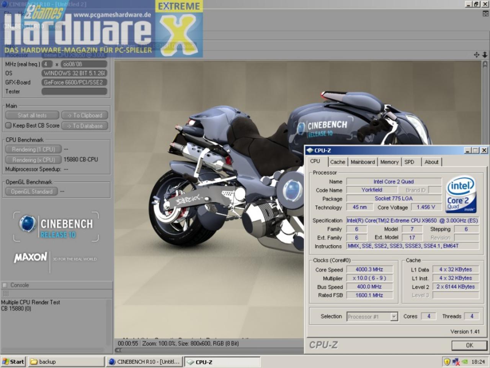Screen dimensions: 490x368
Task: Click the move-view four-arrow icon above the viewport
Action: 477,55
